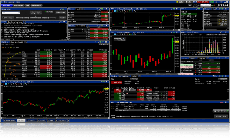Zoom in using the 1 Week chart magnifier
The height and width of the screenshot is (138, 230).
122,11
